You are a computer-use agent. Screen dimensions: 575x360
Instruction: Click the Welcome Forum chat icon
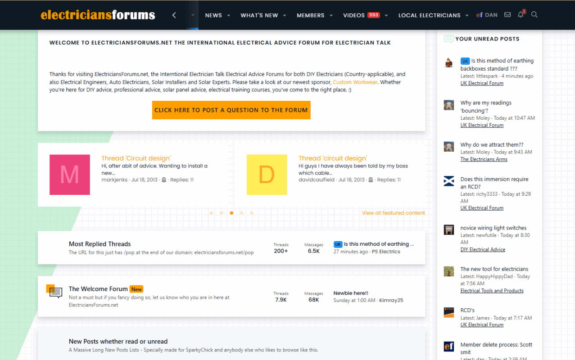55,292
